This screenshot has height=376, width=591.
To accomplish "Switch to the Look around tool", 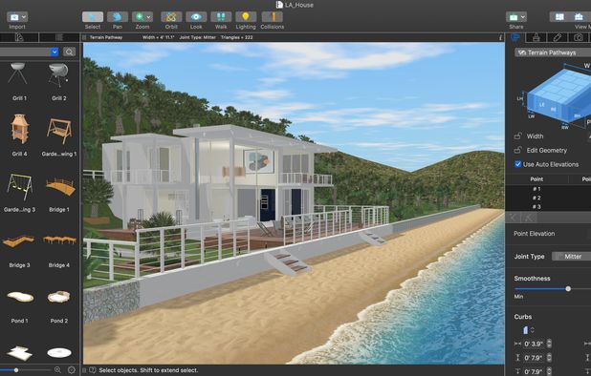I will pyautogui.click(x=196, y=17).
